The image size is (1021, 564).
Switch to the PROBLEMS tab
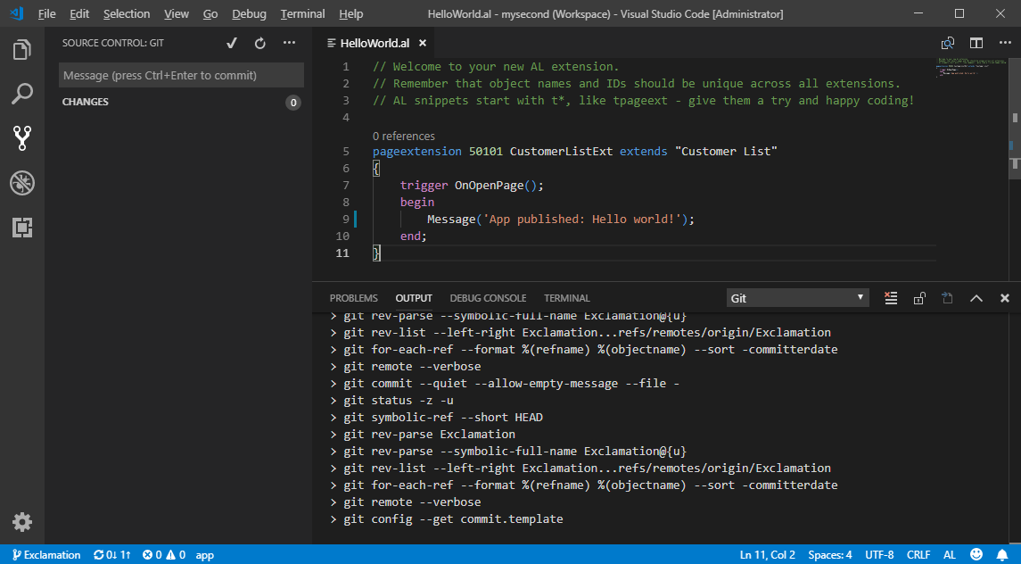[353, 298]
